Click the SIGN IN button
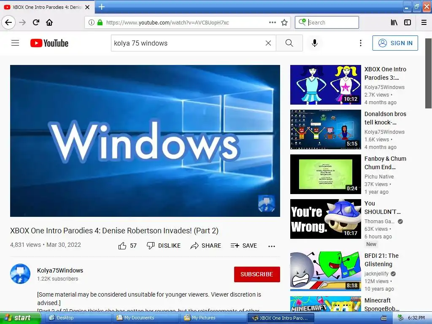The image size is (432, 324). (395, 43)
